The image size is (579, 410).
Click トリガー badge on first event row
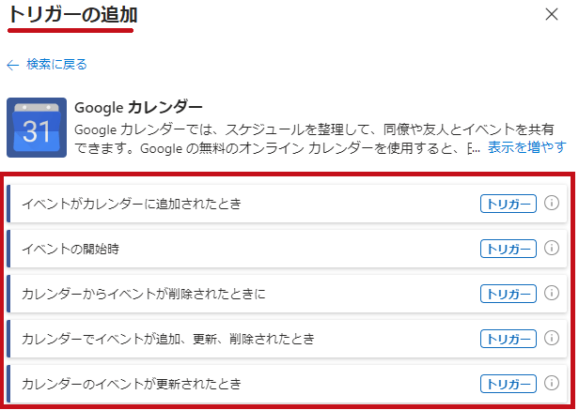pos(509,204)
